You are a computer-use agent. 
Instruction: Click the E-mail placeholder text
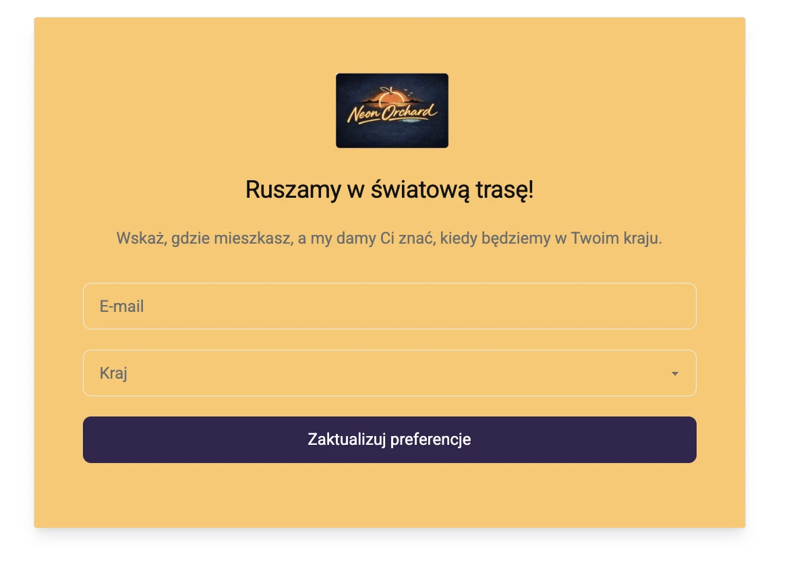122,306
